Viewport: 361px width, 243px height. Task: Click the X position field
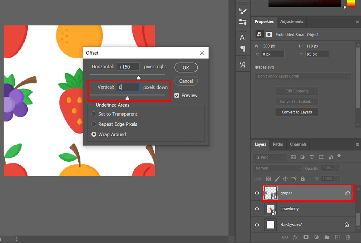coord(273,54)
